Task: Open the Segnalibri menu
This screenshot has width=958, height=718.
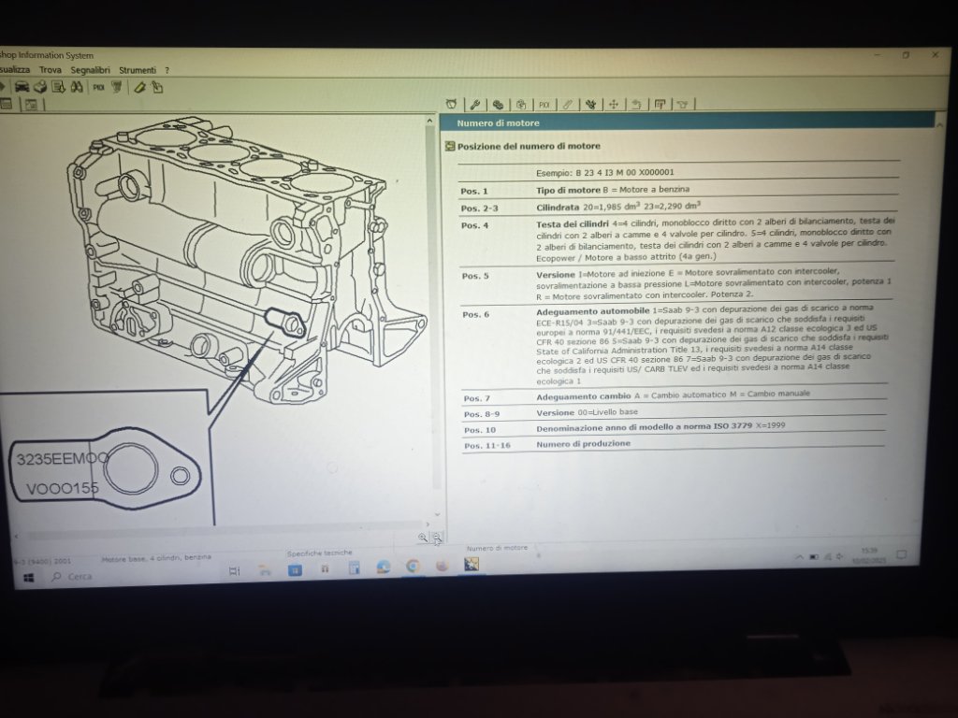Action: click(90, 70)
